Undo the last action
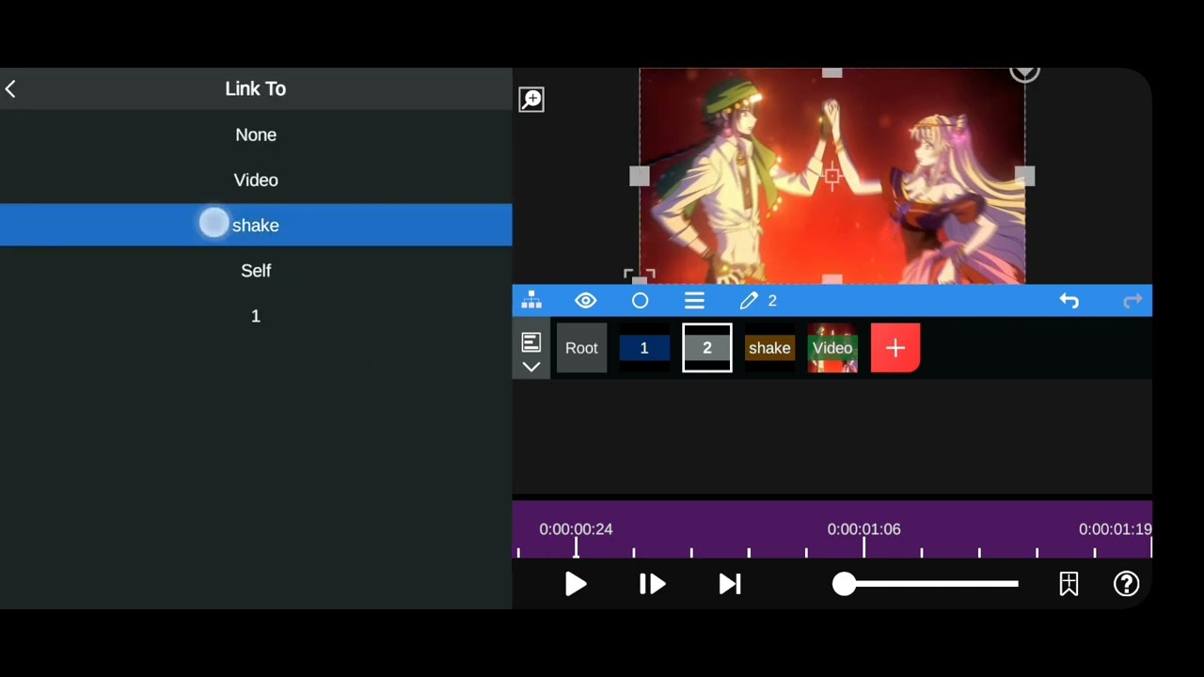 1069,301
